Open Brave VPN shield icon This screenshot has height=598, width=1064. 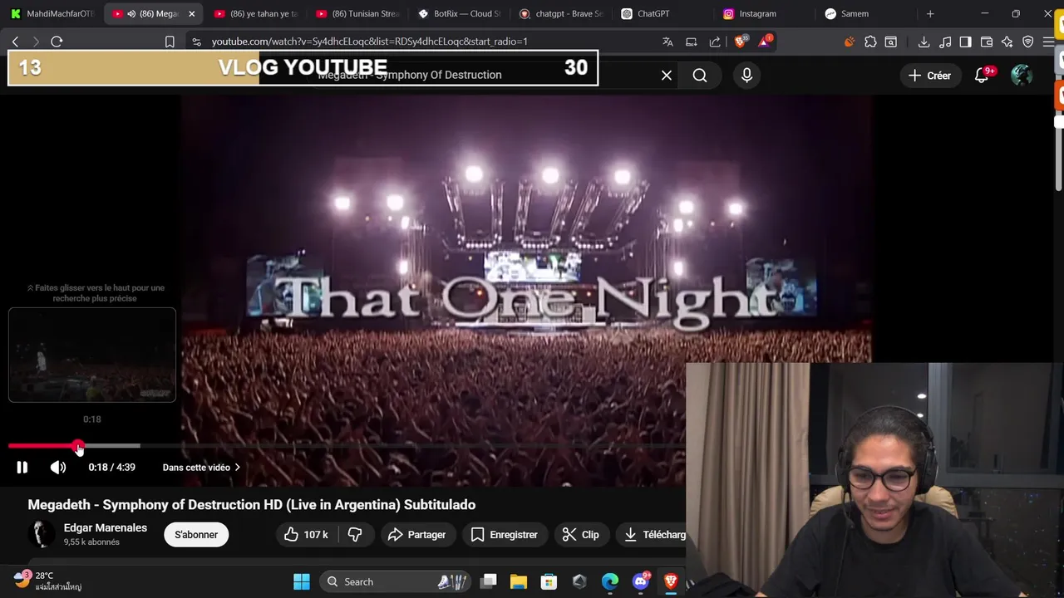click(x=1028, y=42)
